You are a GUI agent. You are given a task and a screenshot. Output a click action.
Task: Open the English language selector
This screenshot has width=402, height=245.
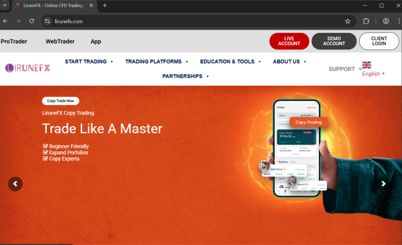[x=373, y=74]
